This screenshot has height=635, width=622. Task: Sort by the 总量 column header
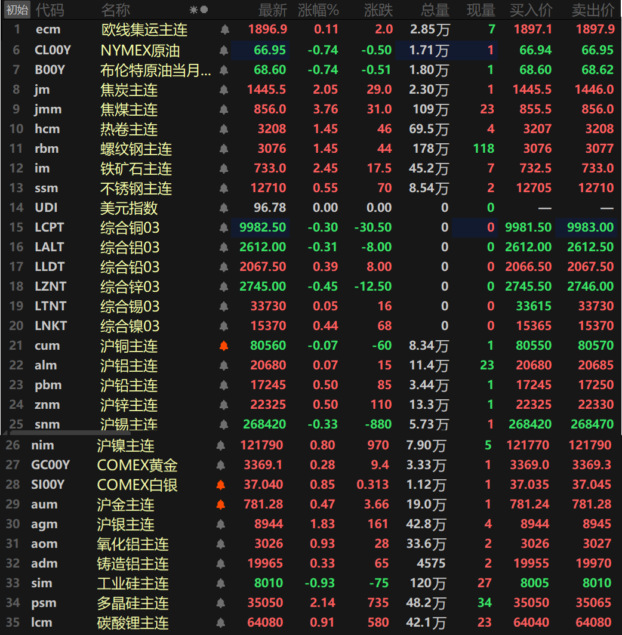[435, 10]
